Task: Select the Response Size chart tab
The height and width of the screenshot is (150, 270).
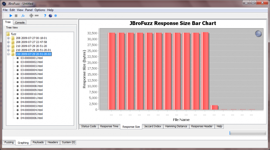Action: [131, 127]
